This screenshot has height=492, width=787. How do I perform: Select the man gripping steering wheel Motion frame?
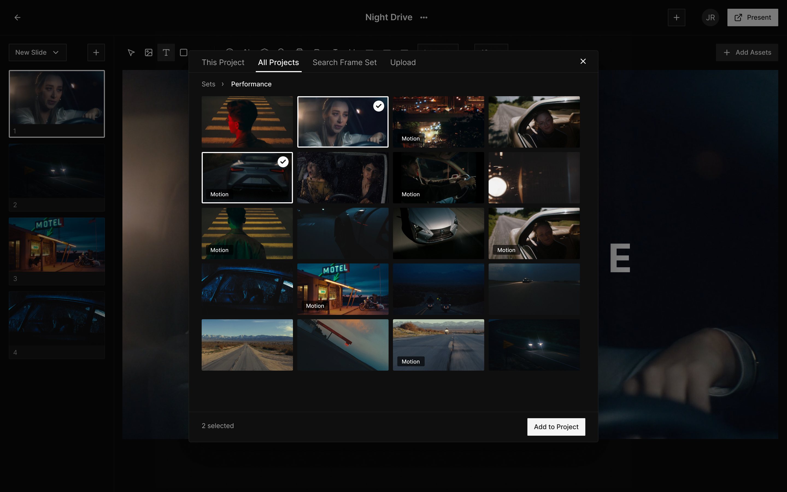(x=438, y=178)
